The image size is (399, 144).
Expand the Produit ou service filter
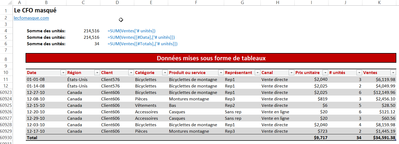(x=221, y=73)
